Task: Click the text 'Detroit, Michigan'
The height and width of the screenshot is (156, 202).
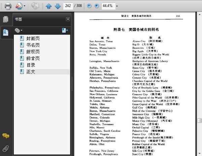Action: click(x=100, y=121)
